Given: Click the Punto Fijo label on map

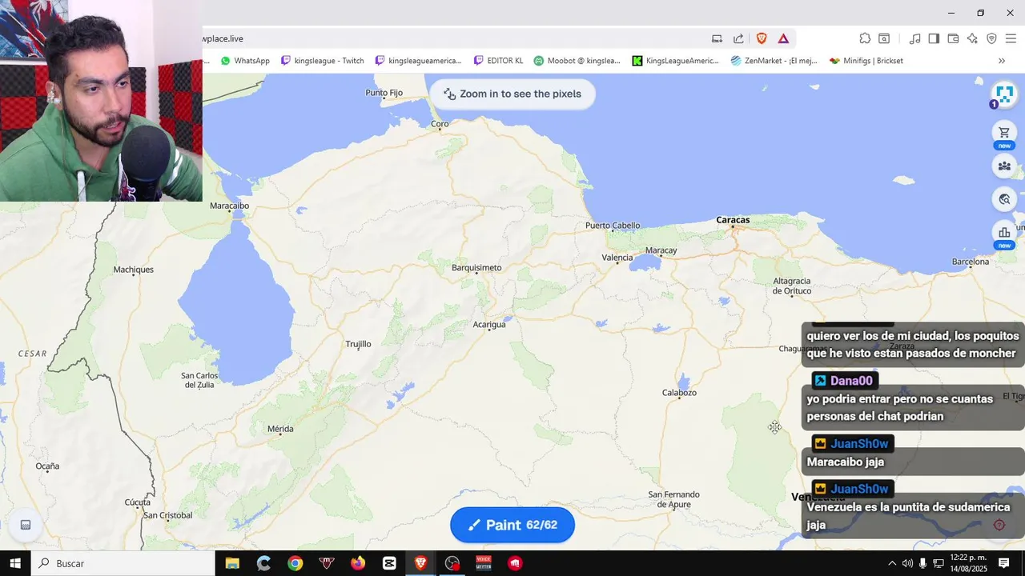Looking at the screenshot, I should point(384,93).
